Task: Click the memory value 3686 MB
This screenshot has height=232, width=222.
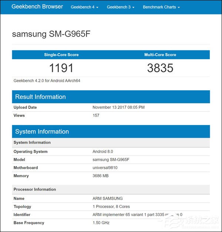Action: [x=100, y=176]
